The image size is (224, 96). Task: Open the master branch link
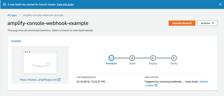click(x=16, y=41)
